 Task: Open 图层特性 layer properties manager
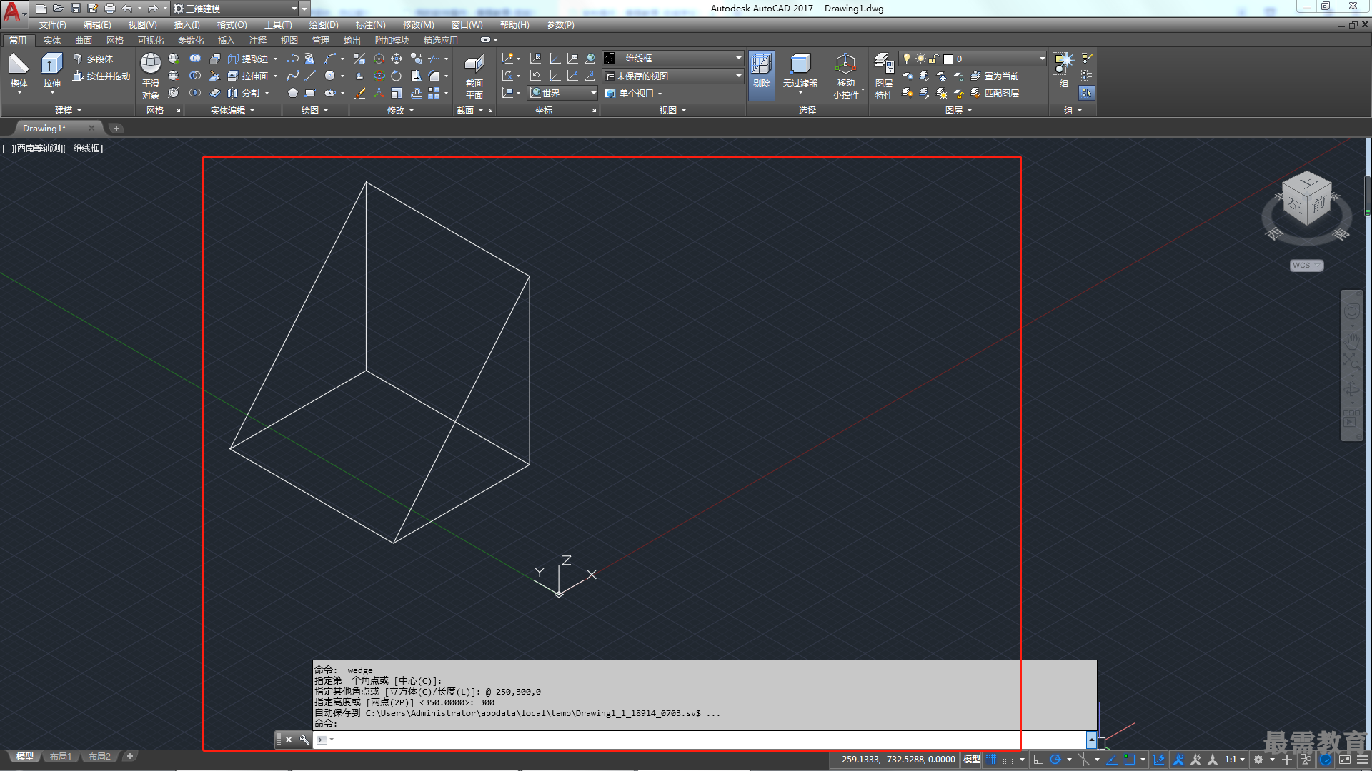pyautogui.click(x=884, y=76)
